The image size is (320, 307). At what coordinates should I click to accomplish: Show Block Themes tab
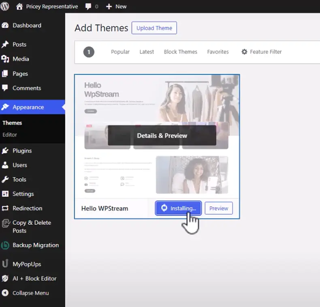[180, 52]
